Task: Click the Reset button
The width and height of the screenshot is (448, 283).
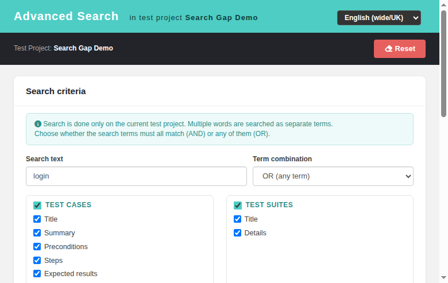Action: [399, 49]
